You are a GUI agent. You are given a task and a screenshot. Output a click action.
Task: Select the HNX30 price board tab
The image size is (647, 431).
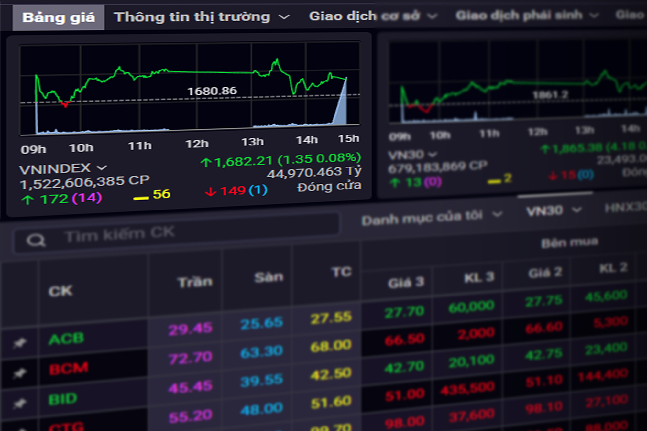pyautogui.click(x=625, y=207)
